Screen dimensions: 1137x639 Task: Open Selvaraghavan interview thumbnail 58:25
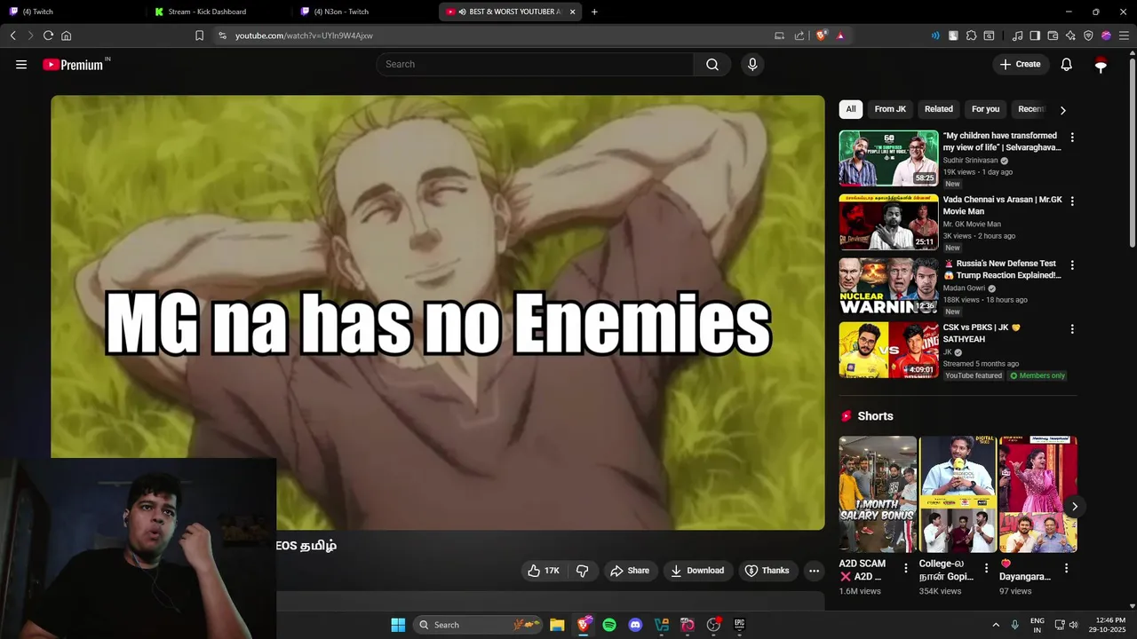click(x=888, y=158)
